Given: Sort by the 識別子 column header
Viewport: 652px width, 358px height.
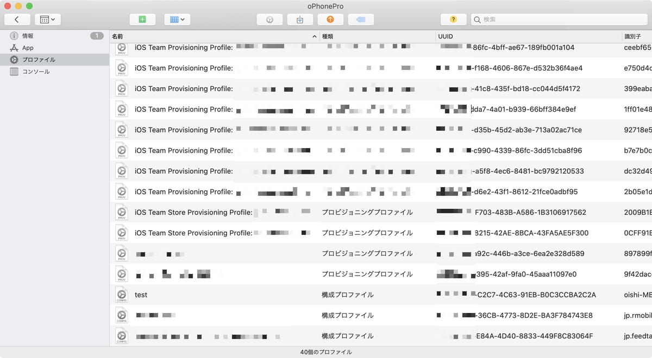Looking at the screenshot, I should tap(637, 36).
